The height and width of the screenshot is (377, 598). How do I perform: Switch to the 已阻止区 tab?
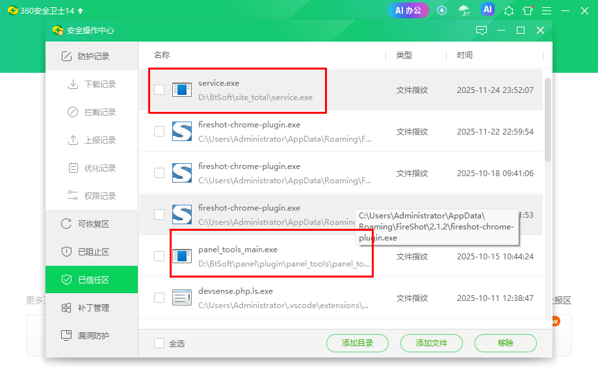click(92, 252)
